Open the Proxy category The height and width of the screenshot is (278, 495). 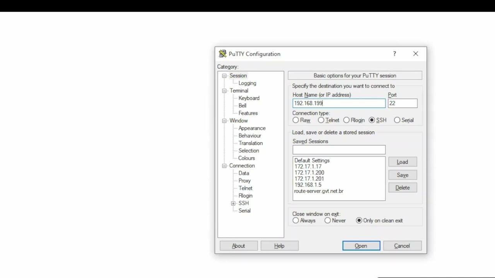(244, 181)
